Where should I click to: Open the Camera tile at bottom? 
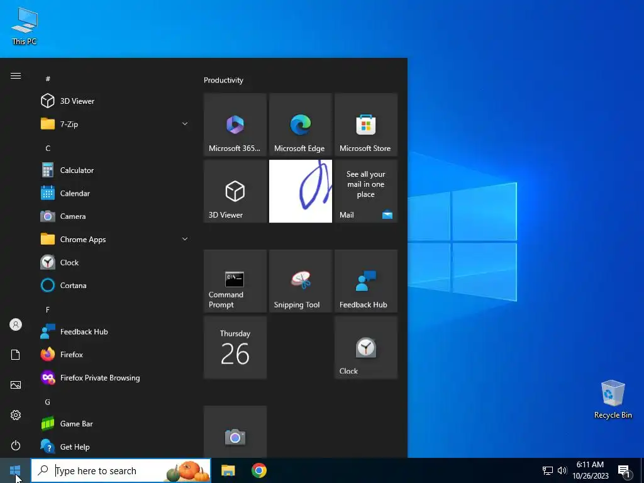pos(235,432)
